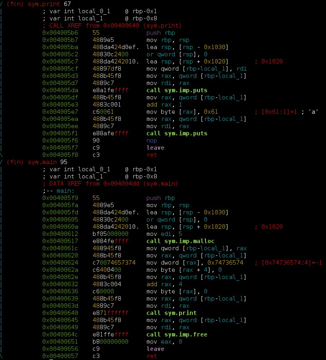
Task: Click address 0x0040060a
Action: [60, 227]
